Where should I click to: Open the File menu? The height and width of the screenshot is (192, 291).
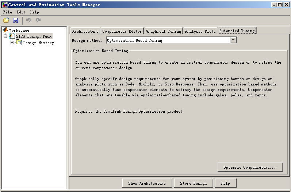pyautogui.click(x=8, y=12)
